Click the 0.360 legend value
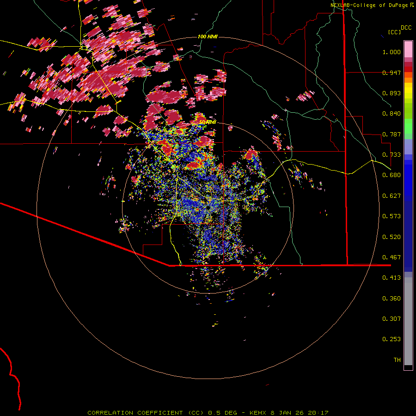This screenshot has width=416, height=416. tap(392, 299)
